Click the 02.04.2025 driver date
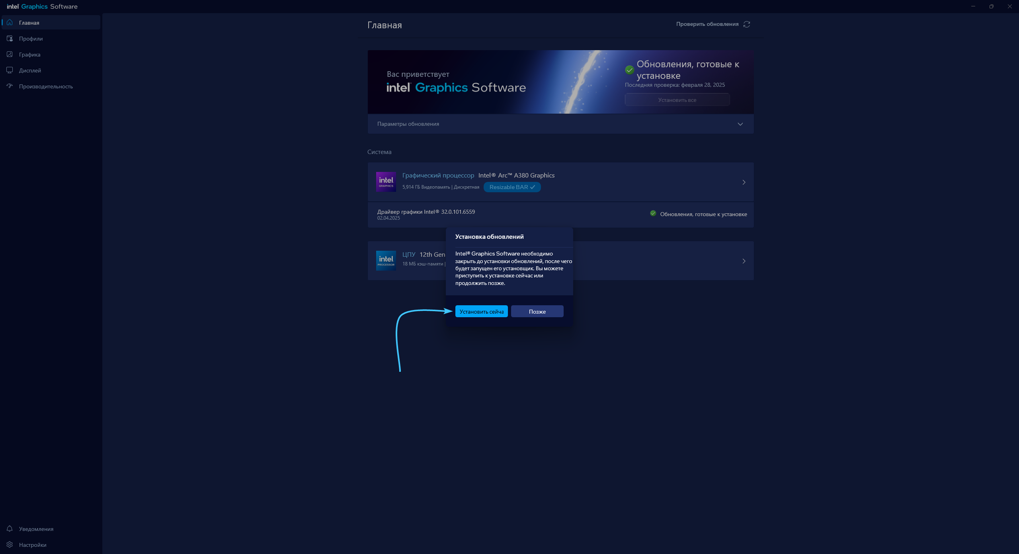1019x554 pixels. (x=388, y=218)
